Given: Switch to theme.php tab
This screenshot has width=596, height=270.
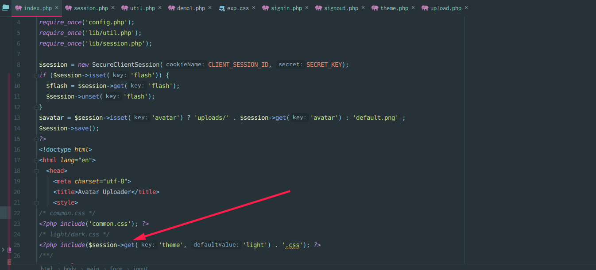Looking at the screenshot, I should [394, 8].
